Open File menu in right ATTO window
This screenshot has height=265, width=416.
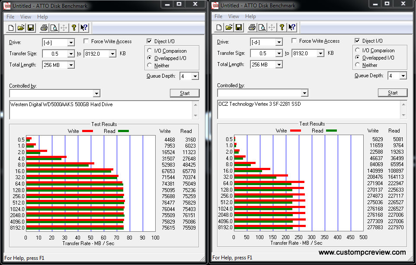point(218,16)
